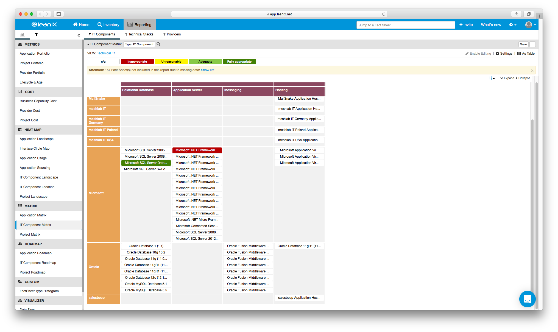Go to the Inventory menu

(108, 25)
